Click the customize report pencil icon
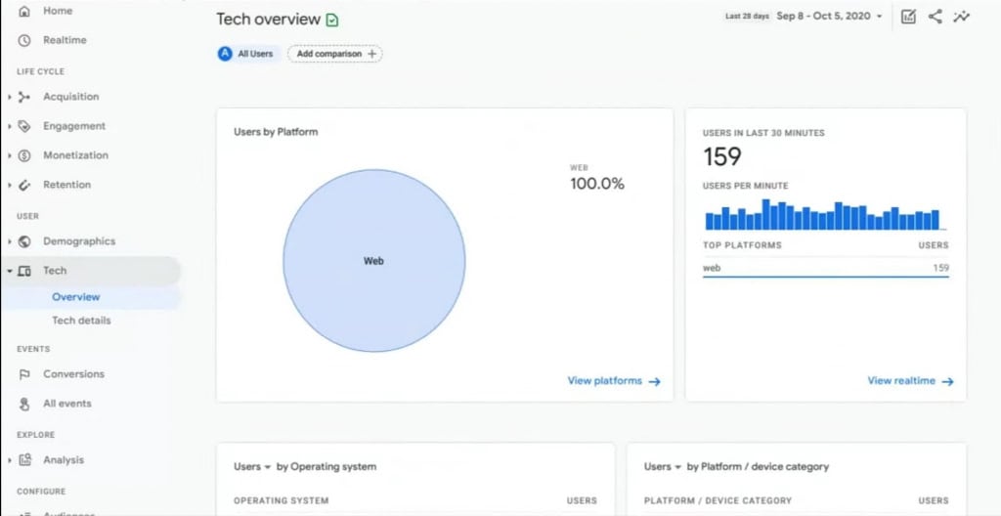1001x516 pixels. pos(908,17)
